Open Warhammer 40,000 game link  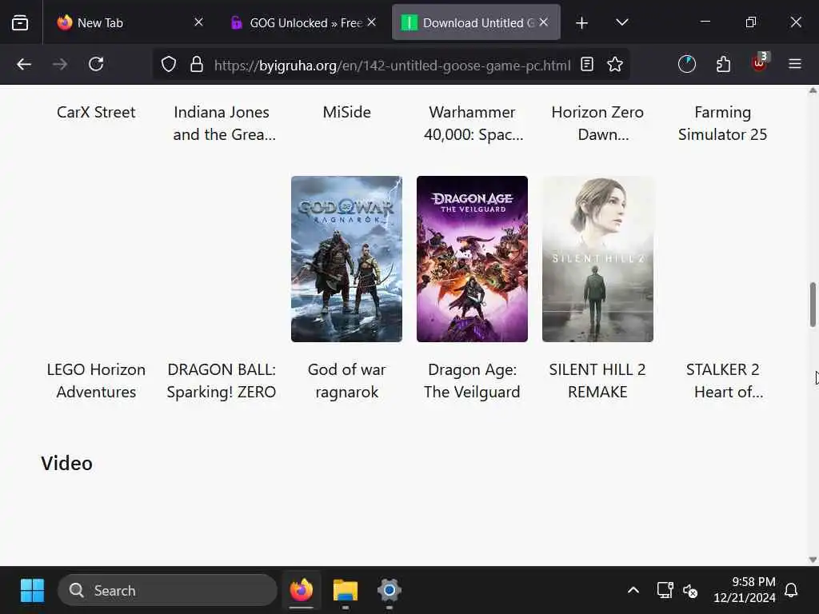point(472,123)
